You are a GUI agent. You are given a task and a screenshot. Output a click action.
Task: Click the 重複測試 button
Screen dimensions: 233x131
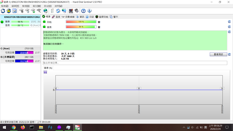(218, 54)
